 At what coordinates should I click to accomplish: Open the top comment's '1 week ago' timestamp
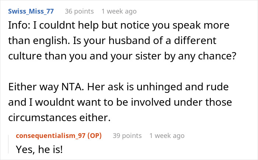[119, 11]
